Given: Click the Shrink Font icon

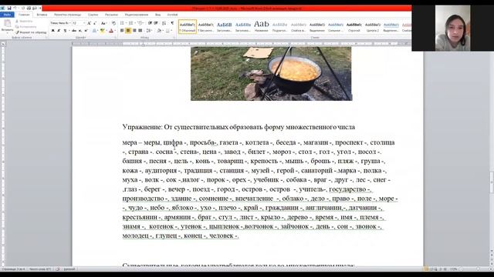Looking at the screenshot, I should 95,23.
